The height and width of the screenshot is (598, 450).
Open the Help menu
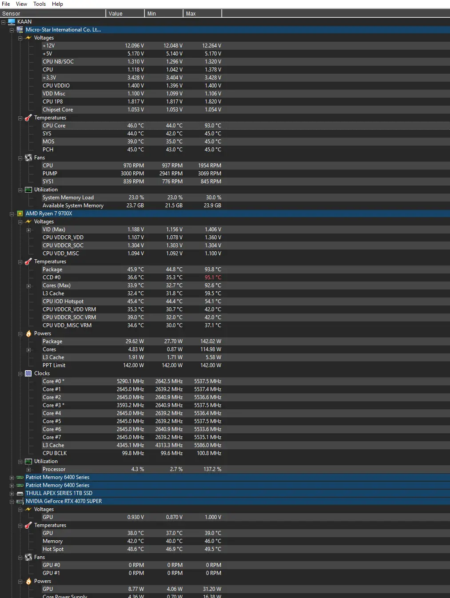(57, 4)
